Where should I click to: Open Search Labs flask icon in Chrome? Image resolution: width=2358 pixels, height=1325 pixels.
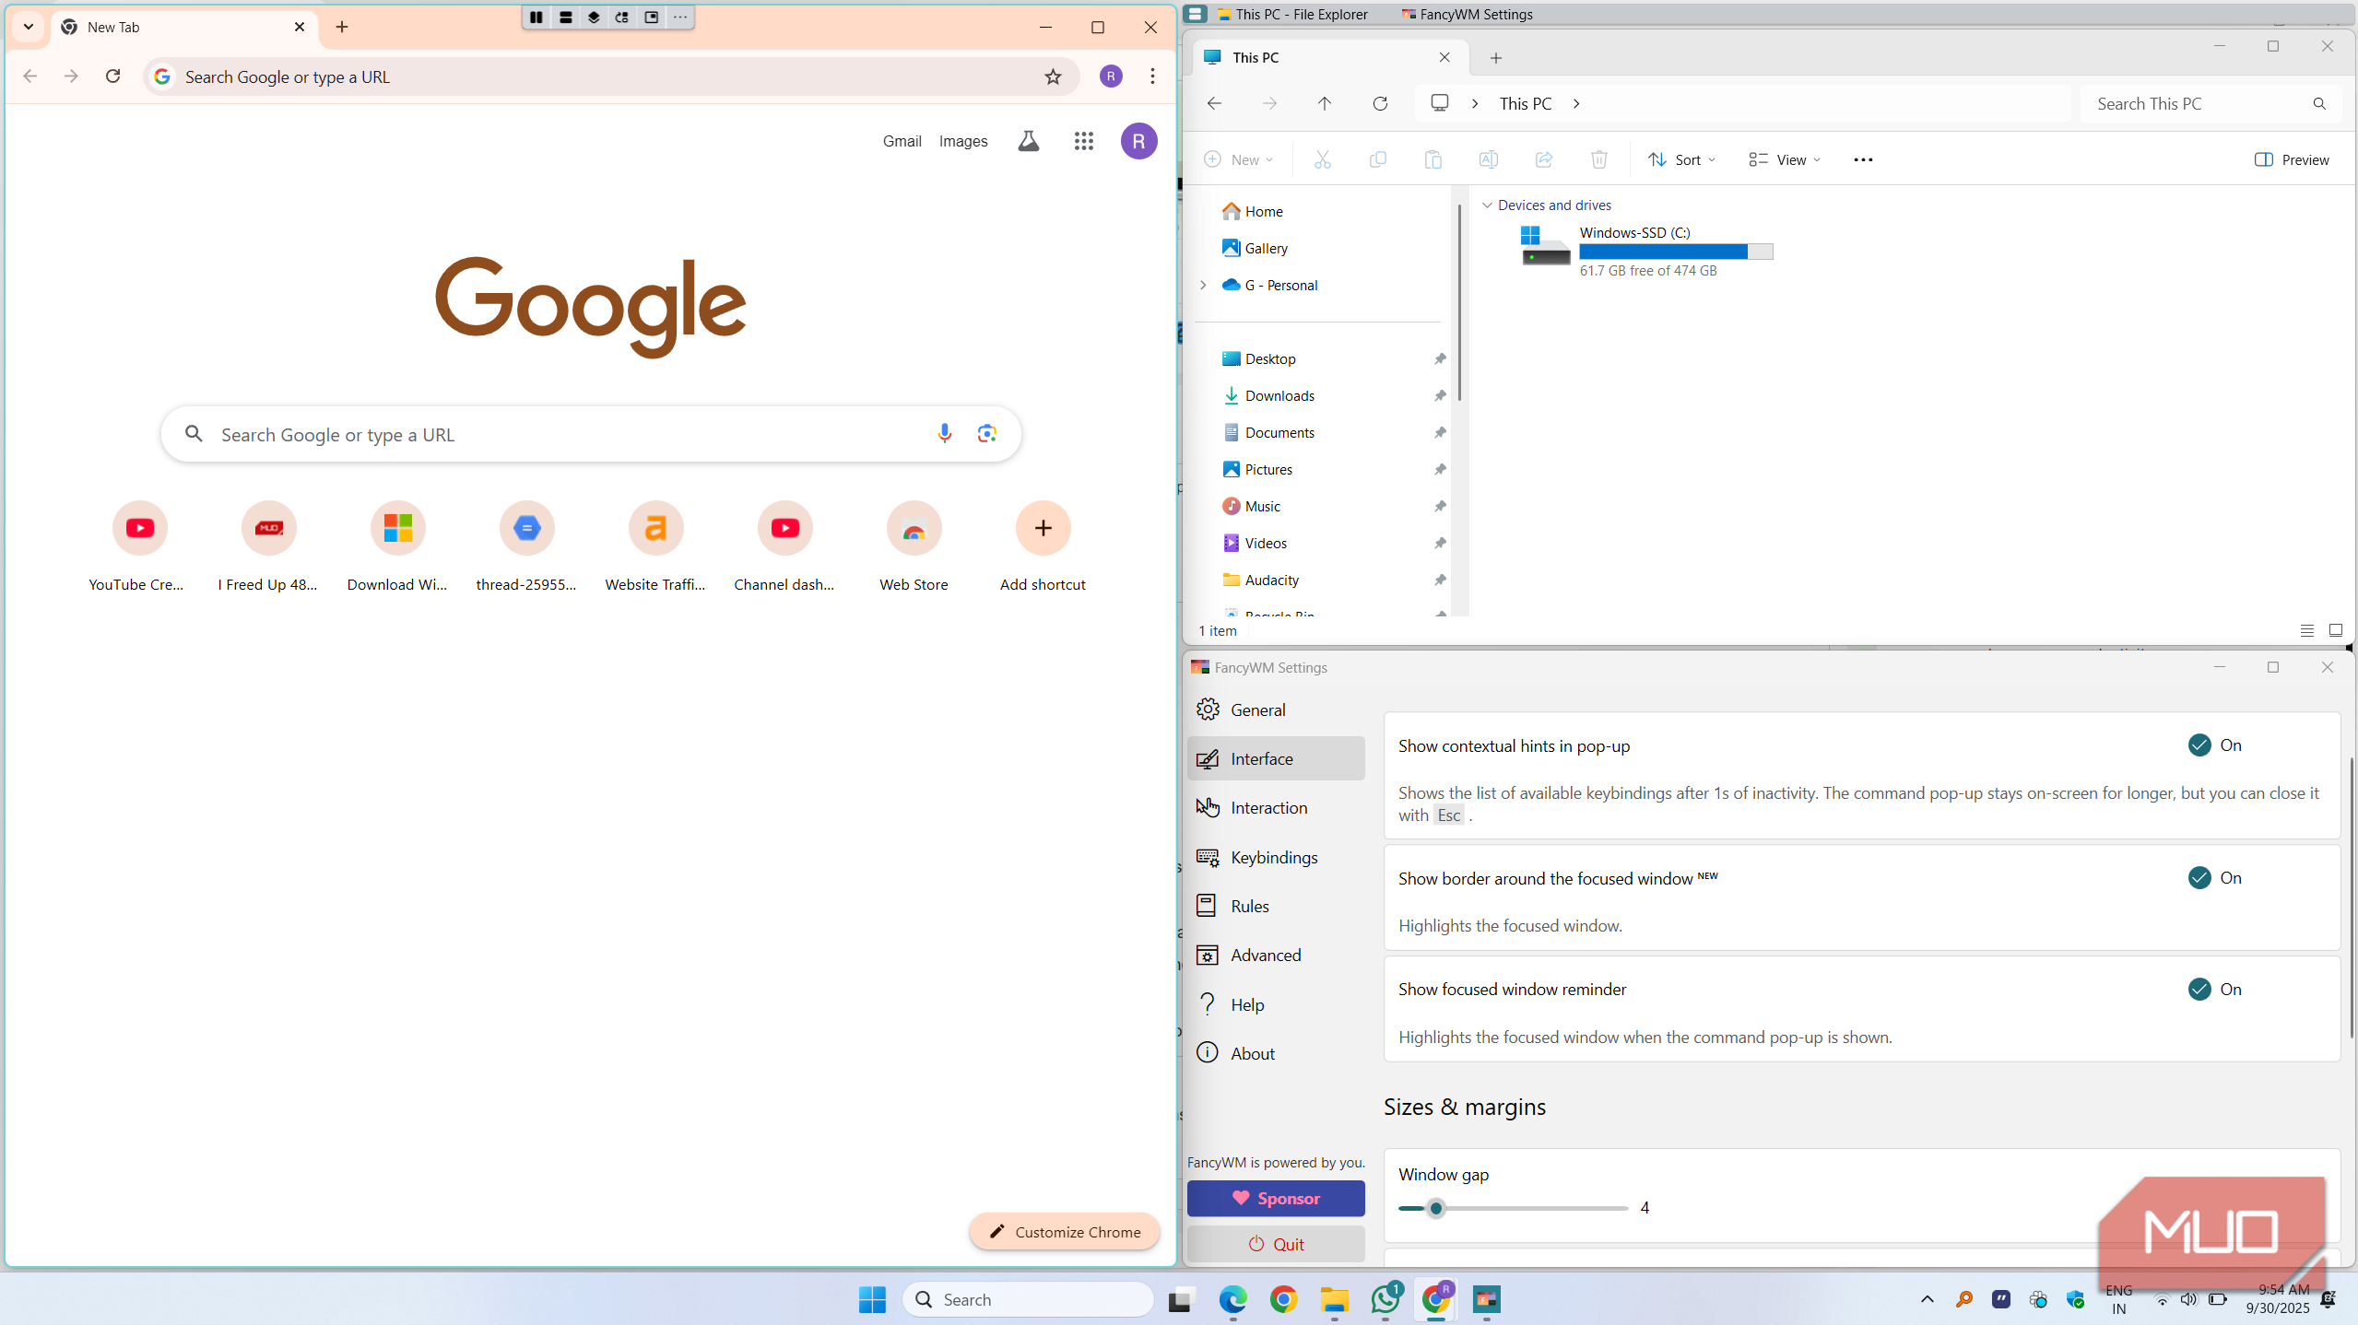tap(1029, 141)
